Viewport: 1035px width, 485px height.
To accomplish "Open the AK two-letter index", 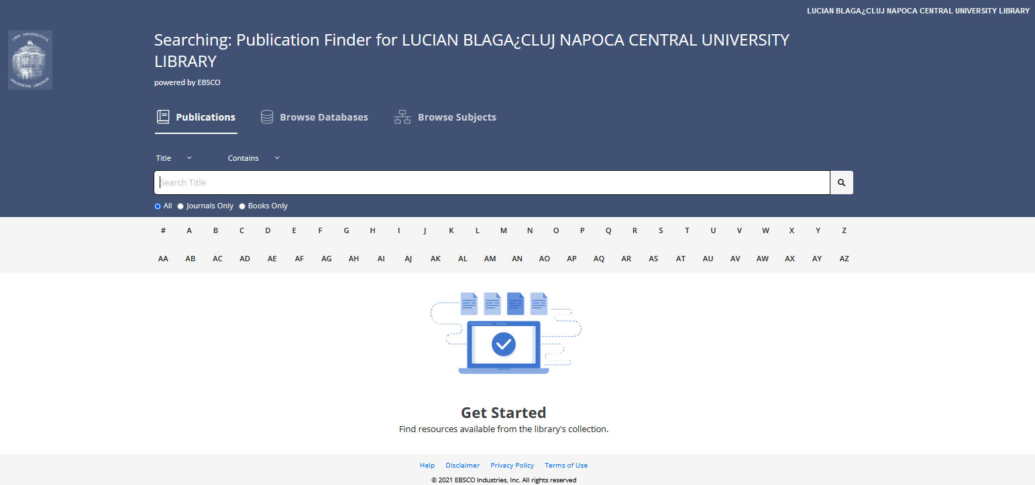I will pos(435,259).
